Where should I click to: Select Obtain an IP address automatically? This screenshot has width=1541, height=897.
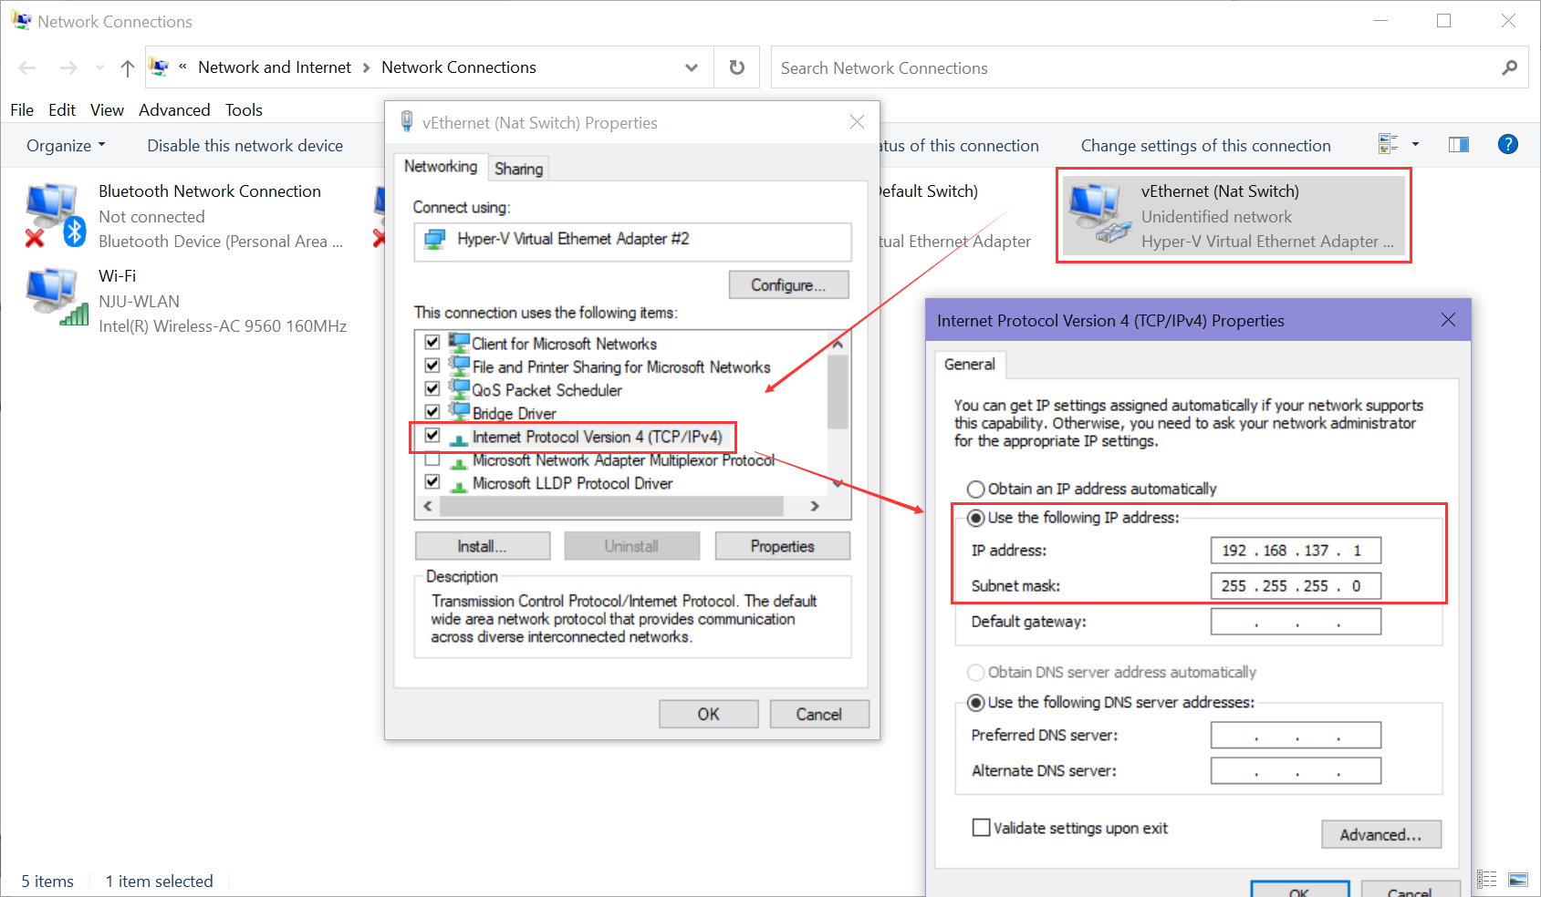975,489
